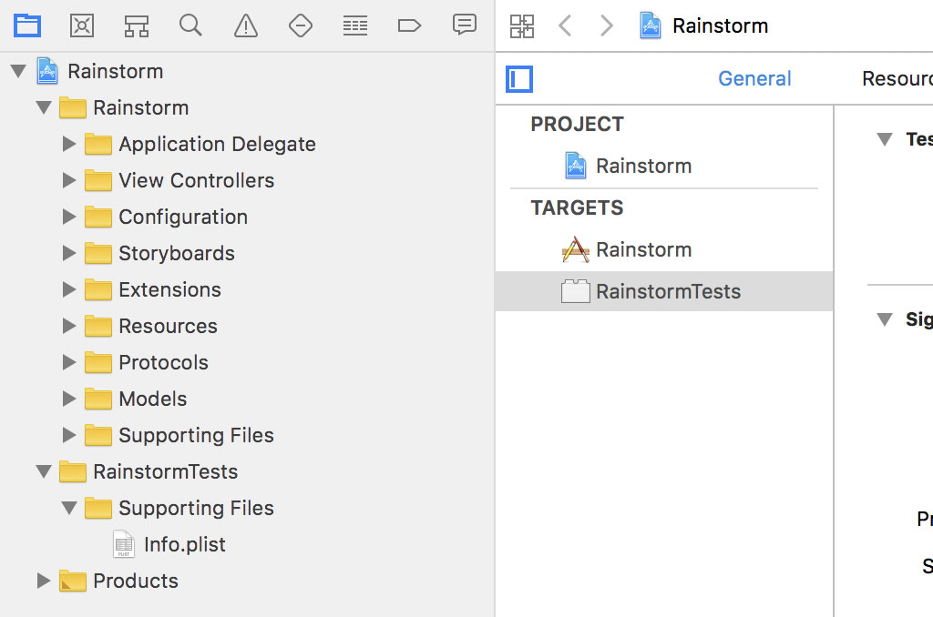The image size is (933, 617).
Task: Expand the Storyboards folder
Action: click(x=70, y=253)
